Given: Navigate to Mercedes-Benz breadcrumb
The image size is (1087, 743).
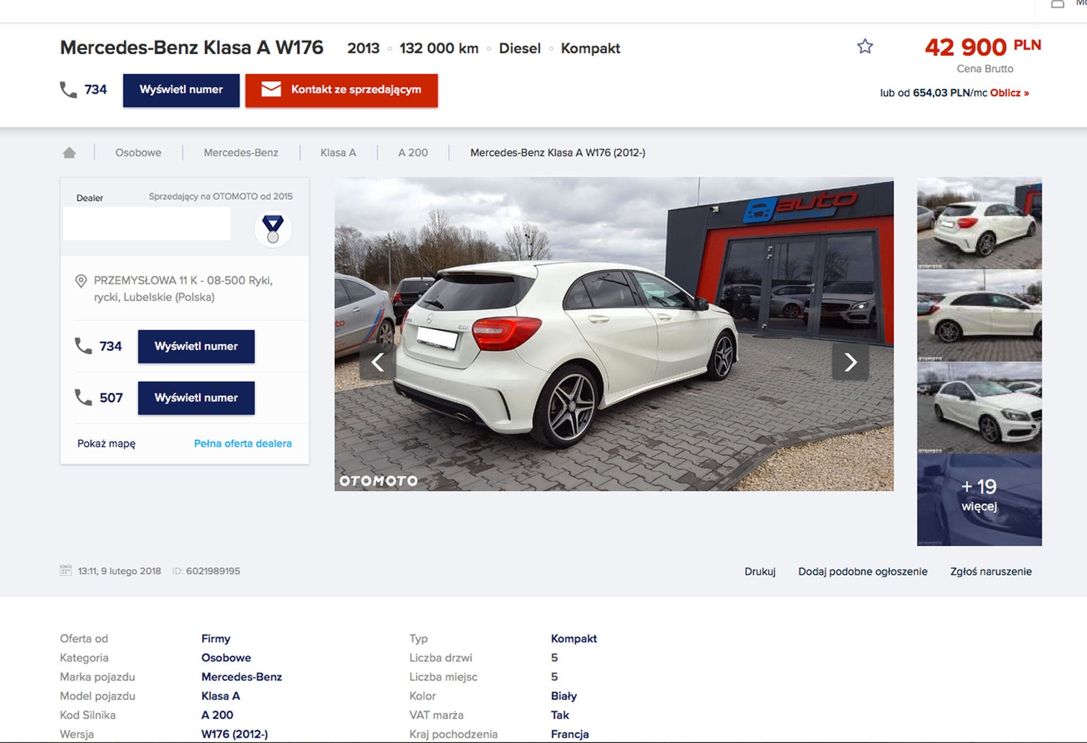Looking at the screenshot, I should [x=241, y=153].
